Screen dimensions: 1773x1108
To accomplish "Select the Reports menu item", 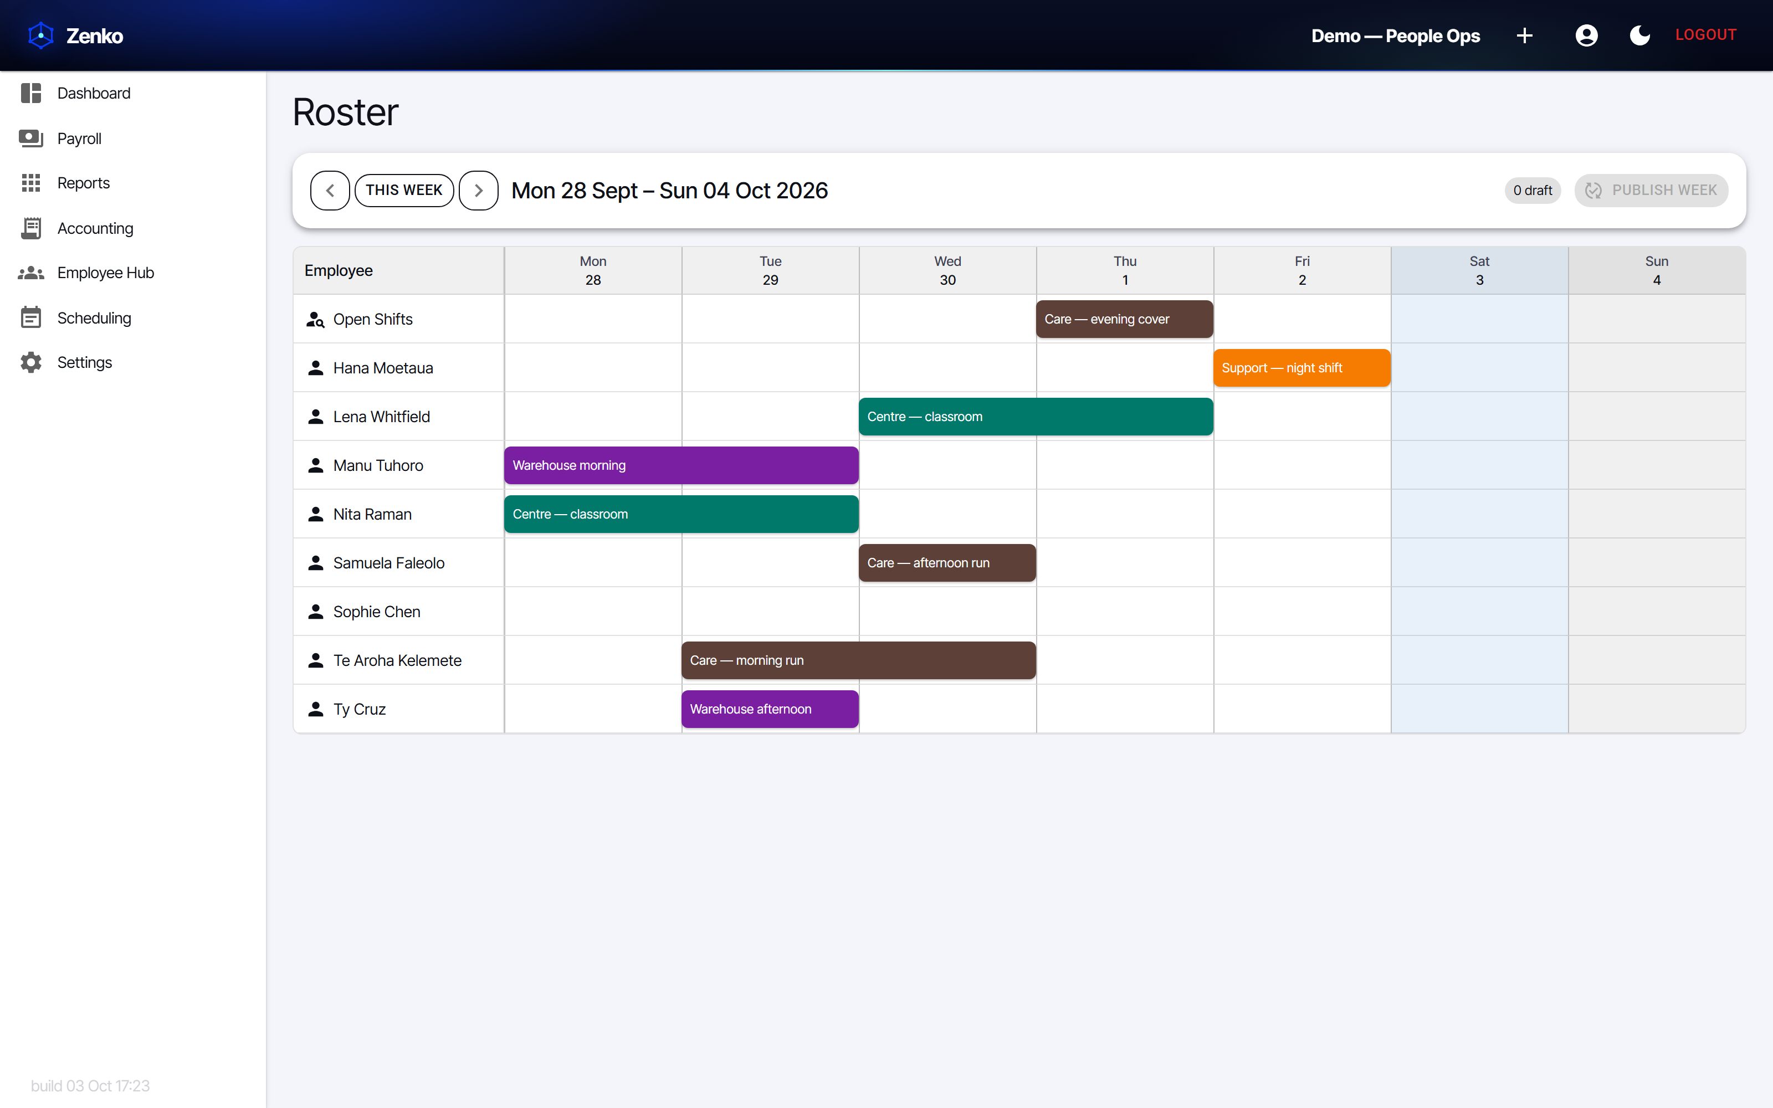I will pyautogui.click(x=132, y=183).
